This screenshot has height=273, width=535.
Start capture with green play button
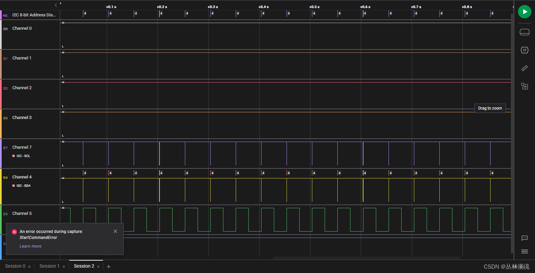[524, 12]
